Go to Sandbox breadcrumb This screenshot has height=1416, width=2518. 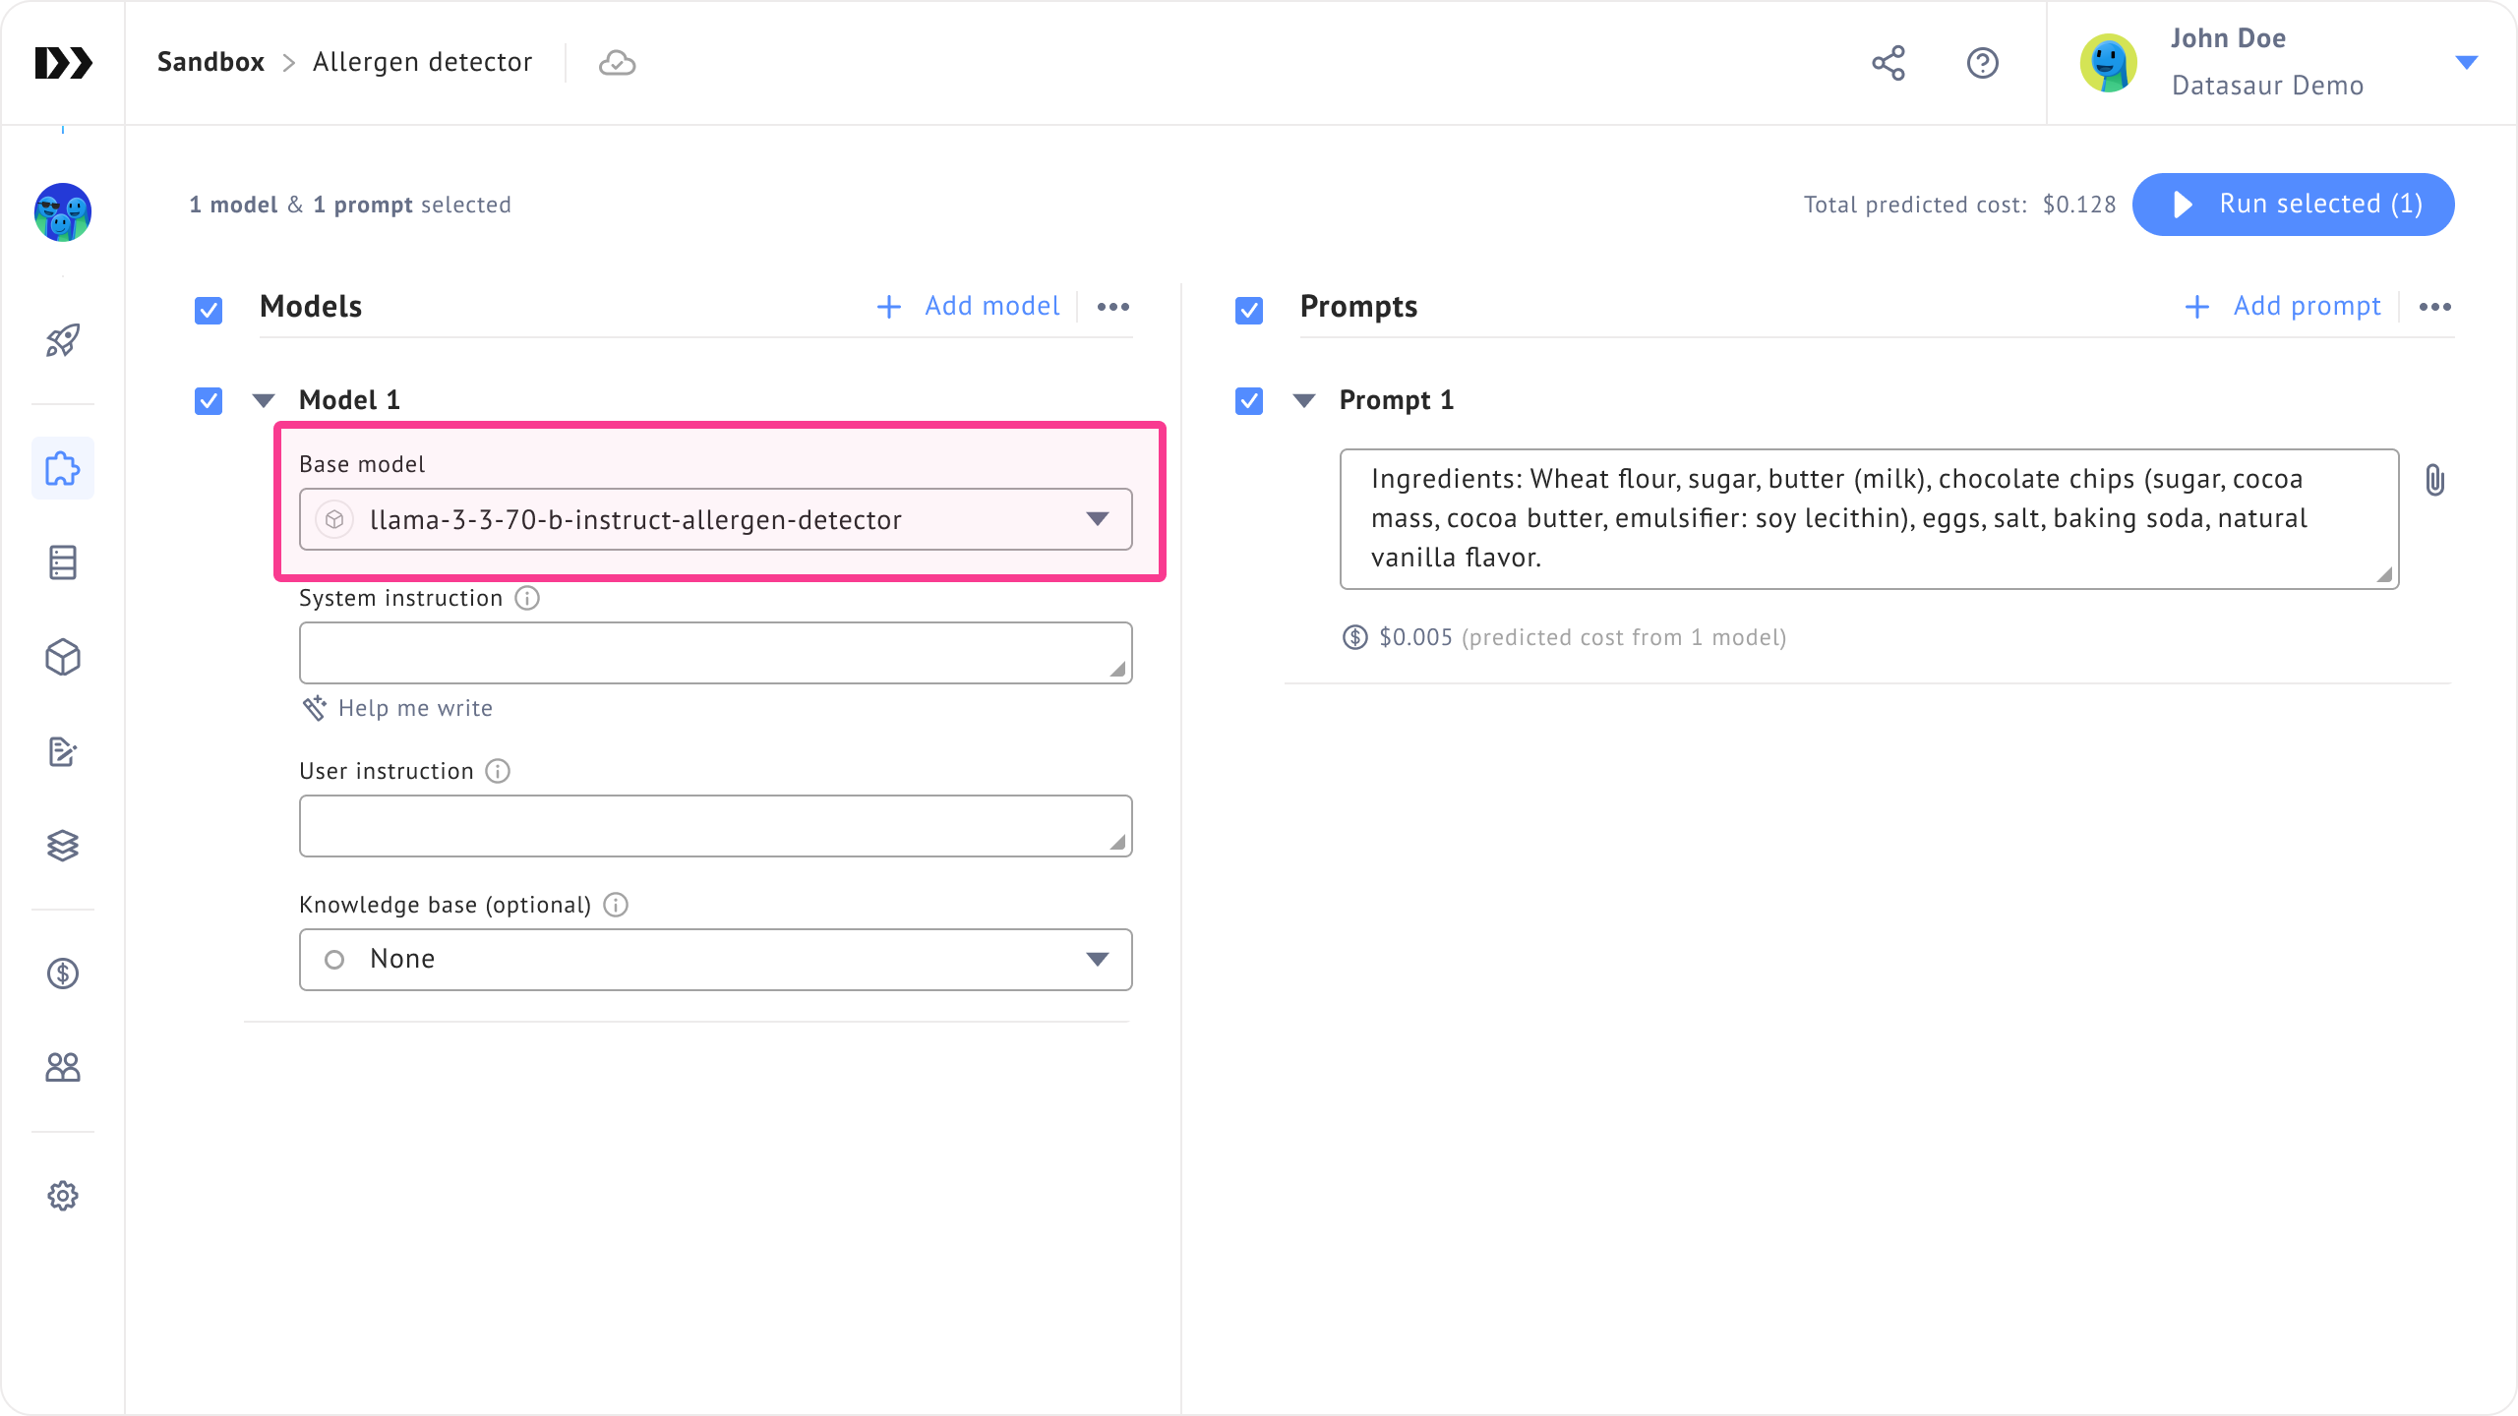210,62
